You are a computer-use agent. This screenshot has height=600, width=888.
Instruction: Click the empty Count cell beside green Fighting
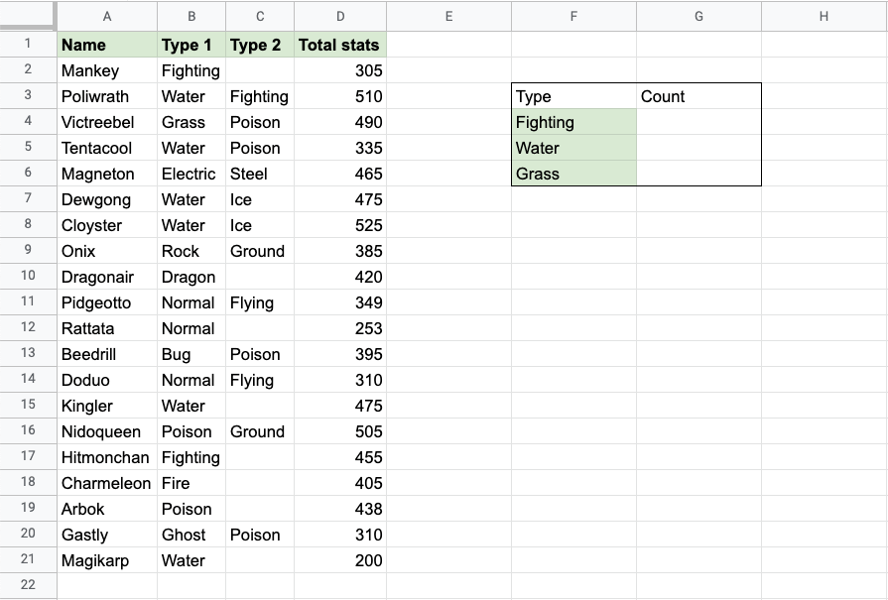point(698,122)
